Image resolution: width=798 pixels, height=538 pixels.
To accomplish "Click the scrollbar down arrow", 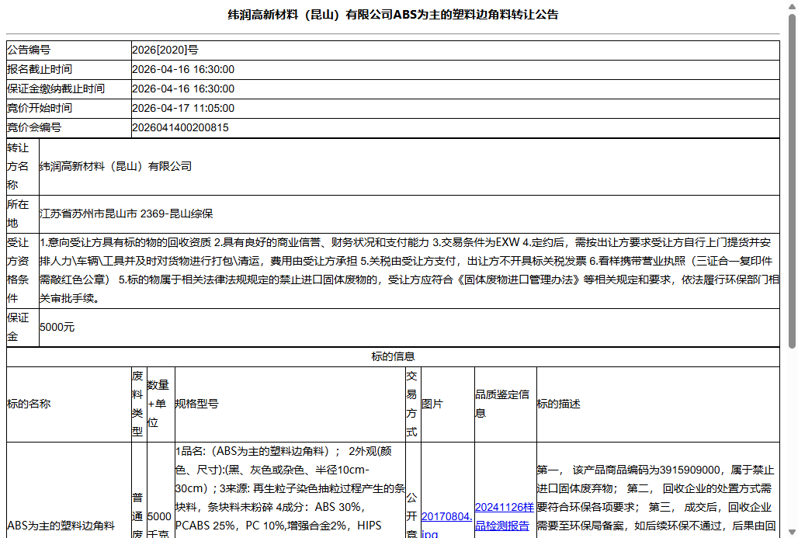I will click(792, 533).
